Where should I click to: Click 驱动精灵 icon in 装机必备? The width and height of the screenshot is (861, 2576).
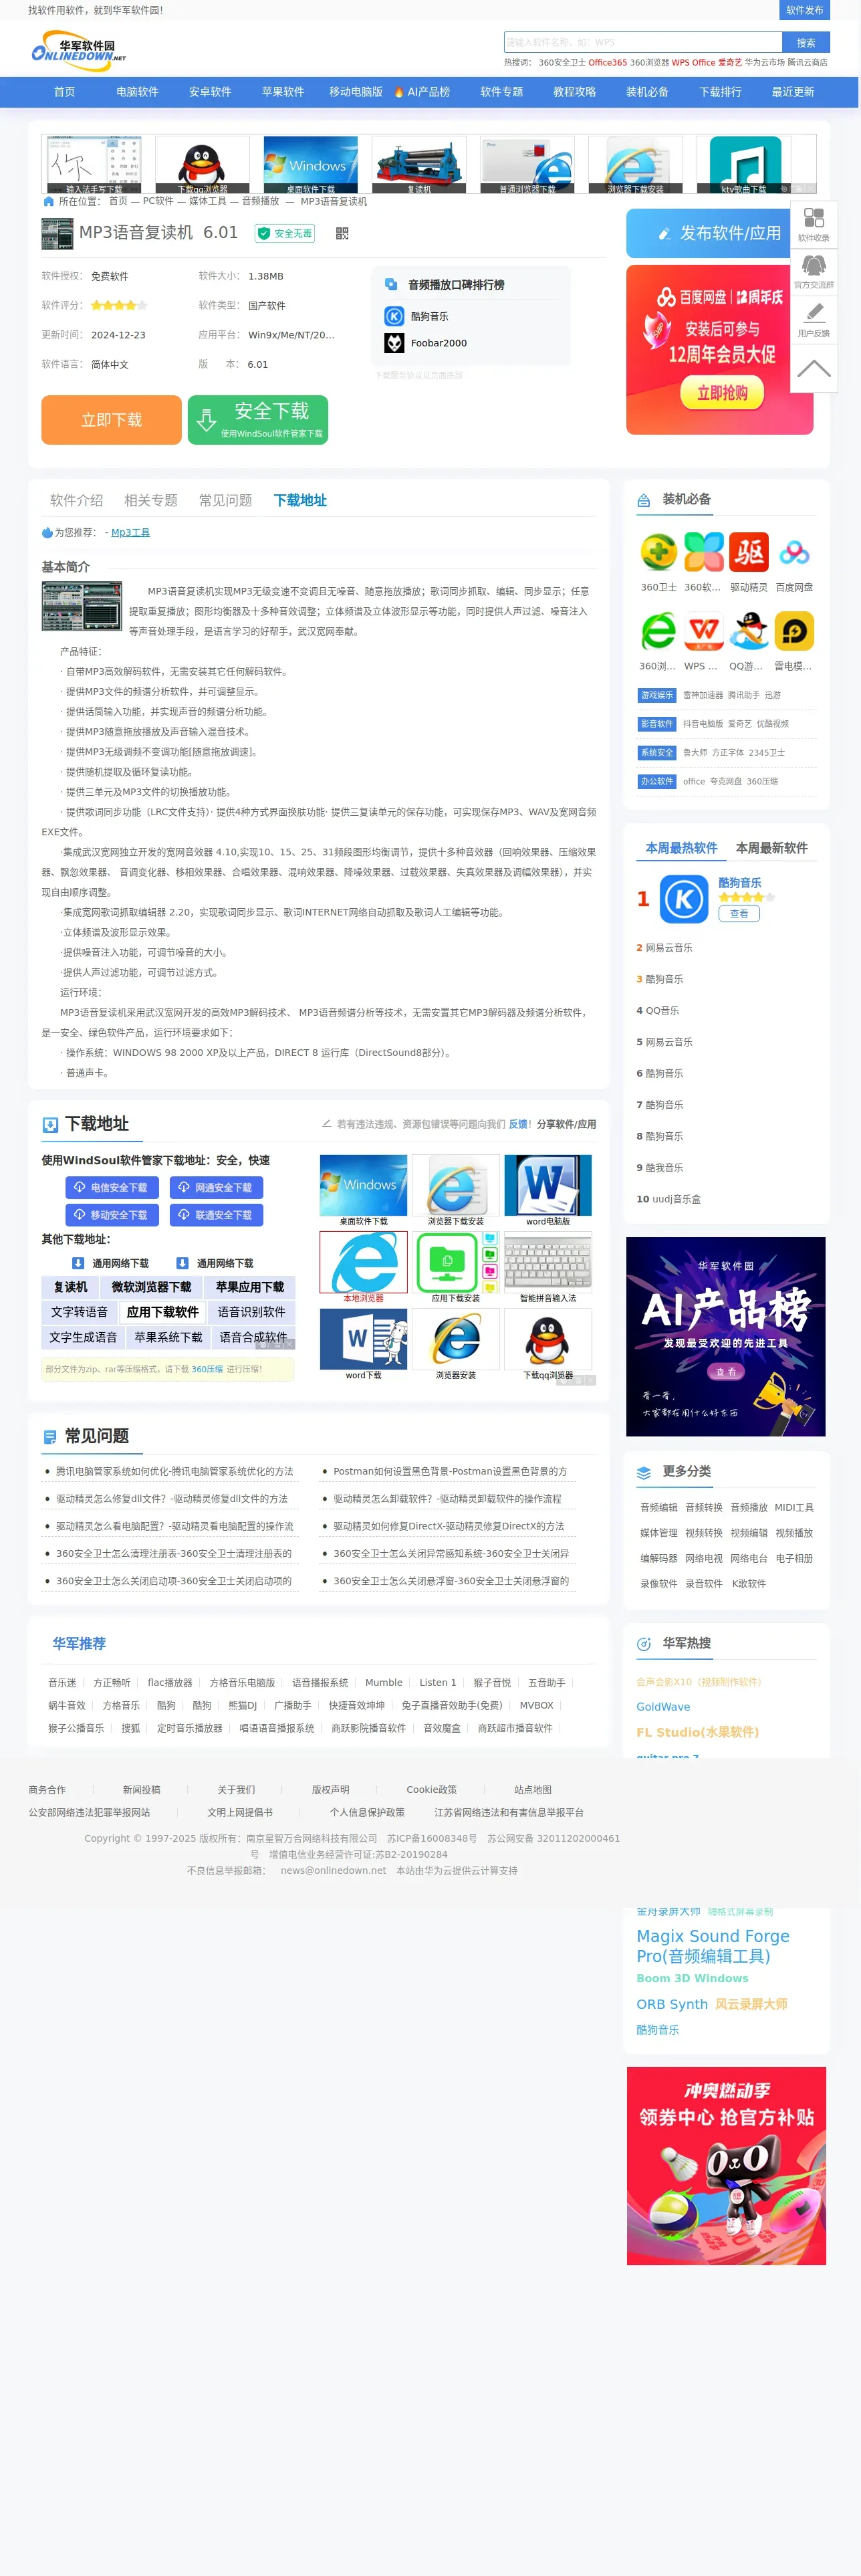pos(749,552)
